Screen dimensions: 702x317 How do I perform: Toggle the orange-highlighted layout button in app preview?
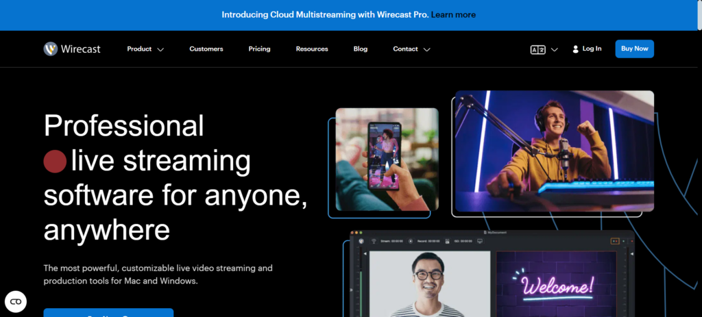click(615, 241)
